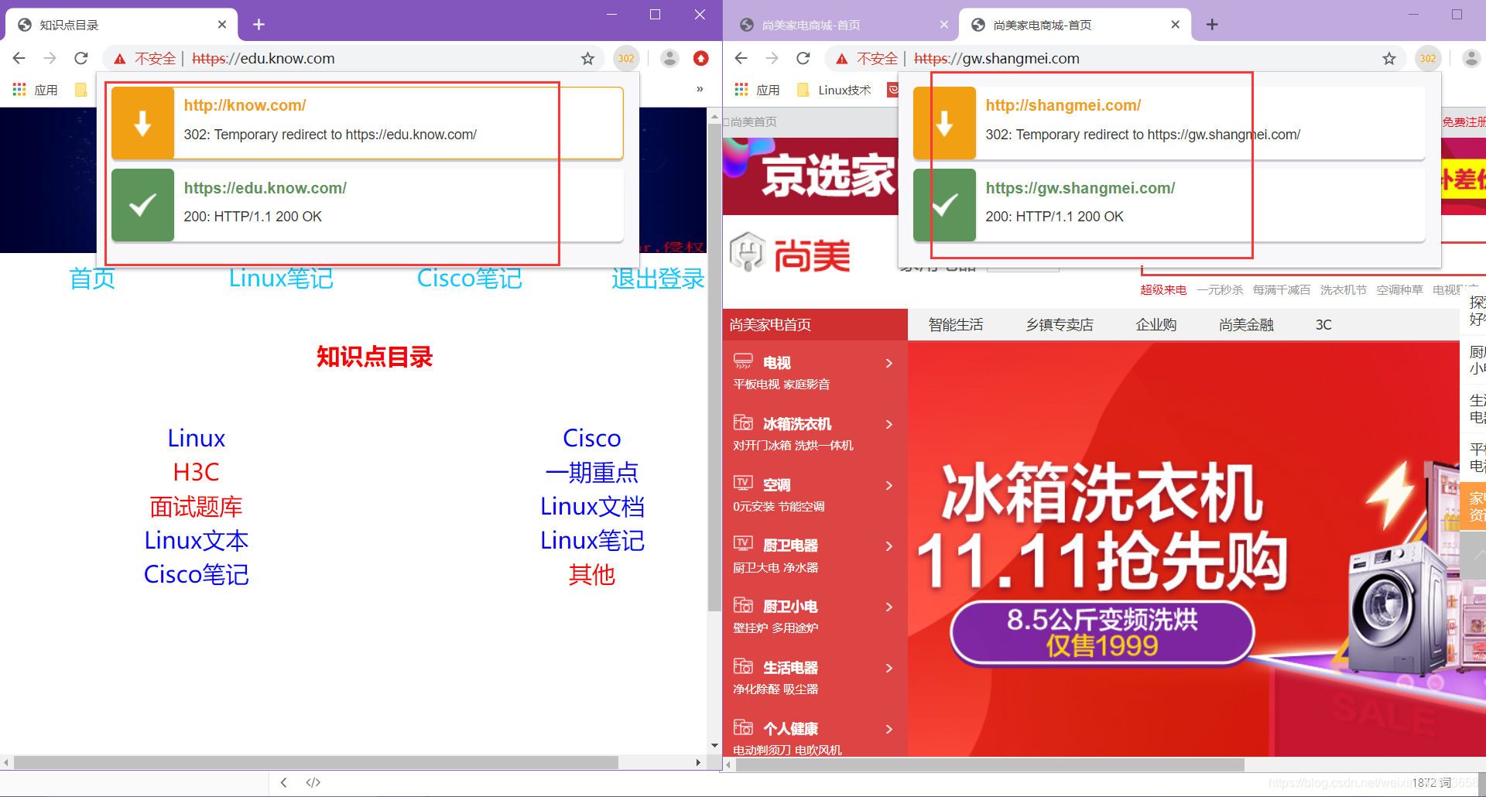Click the back arrow in the right browser
This screenshot has width=1486, height=797.
point(741,58)
